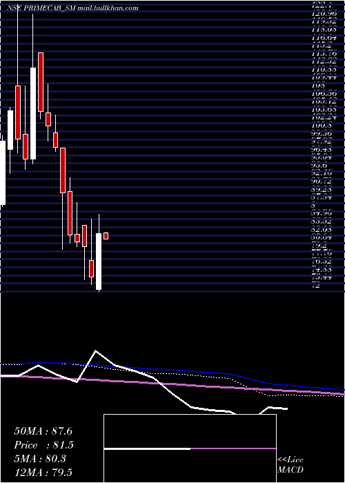
Task: Select the highest red candle near 115
Action: tap(41, 82)
